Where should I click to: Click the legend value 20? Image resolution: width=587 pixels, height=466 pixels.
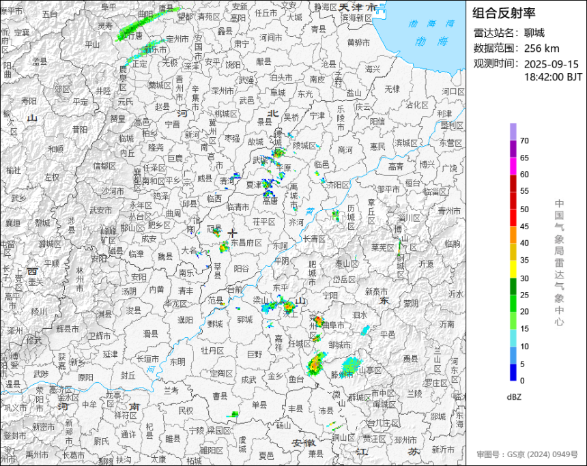[524, 312]
